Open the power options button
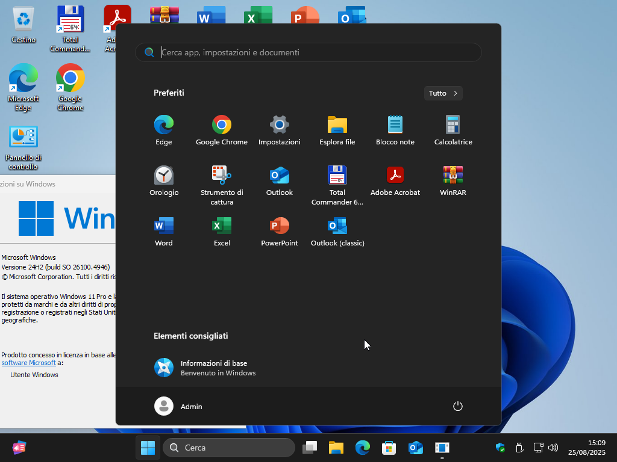The image size is (617, 462). click(458, 406)
